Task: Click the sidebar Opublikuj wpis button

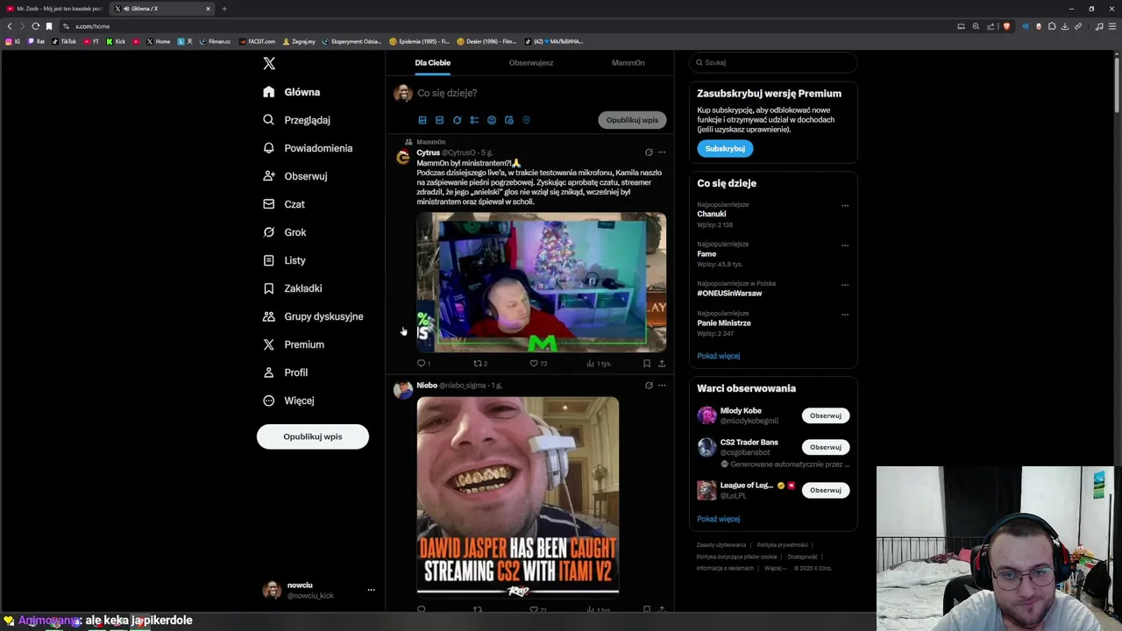Action: click(x=313, y=436)
